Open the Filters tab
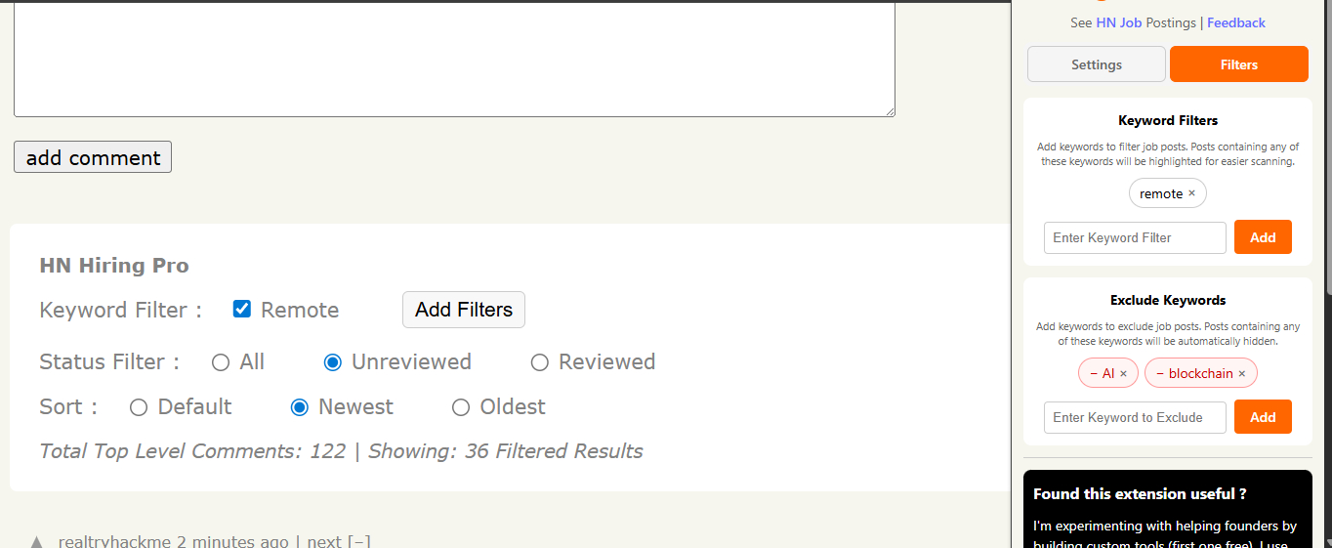1332x548 pixels. pos(1238,64)
